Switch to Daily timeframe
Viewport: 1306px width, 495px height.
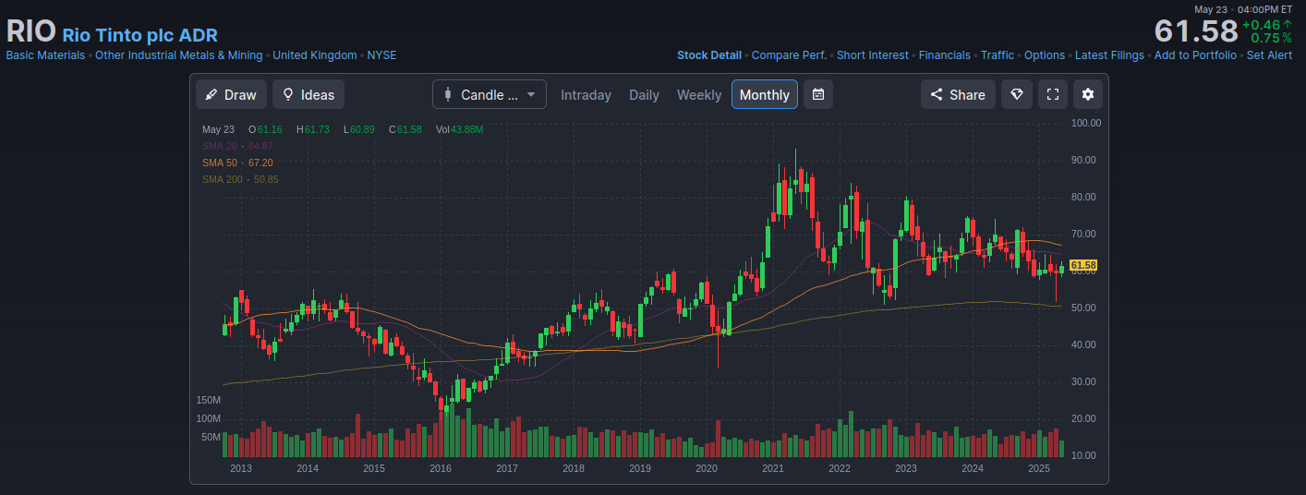(x=644, y=94)
